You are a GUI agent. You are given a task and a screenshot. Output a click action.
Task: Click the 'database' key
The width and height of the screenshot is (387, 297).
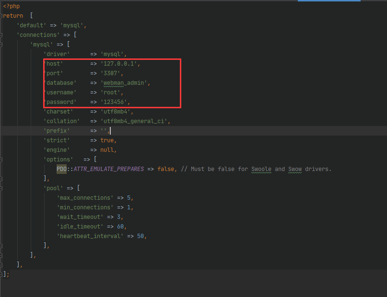(x=60, y=83)
